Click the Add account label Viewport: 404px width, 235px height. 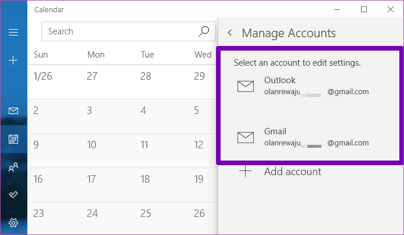click(293, 172)
